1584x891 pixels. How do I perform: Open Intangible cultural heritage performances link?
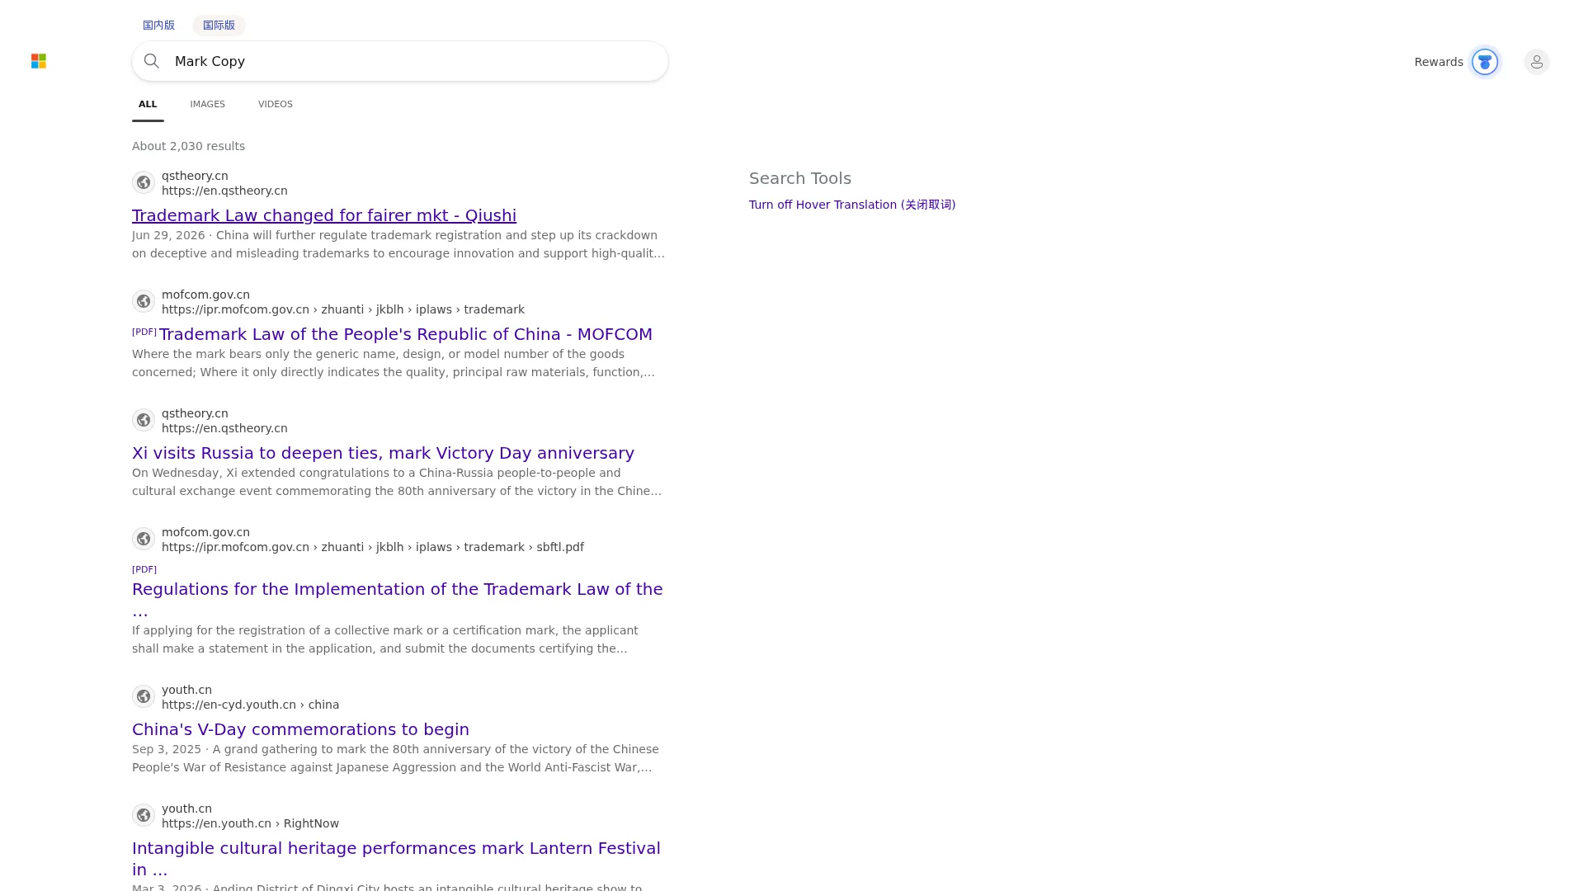[396, 859]
